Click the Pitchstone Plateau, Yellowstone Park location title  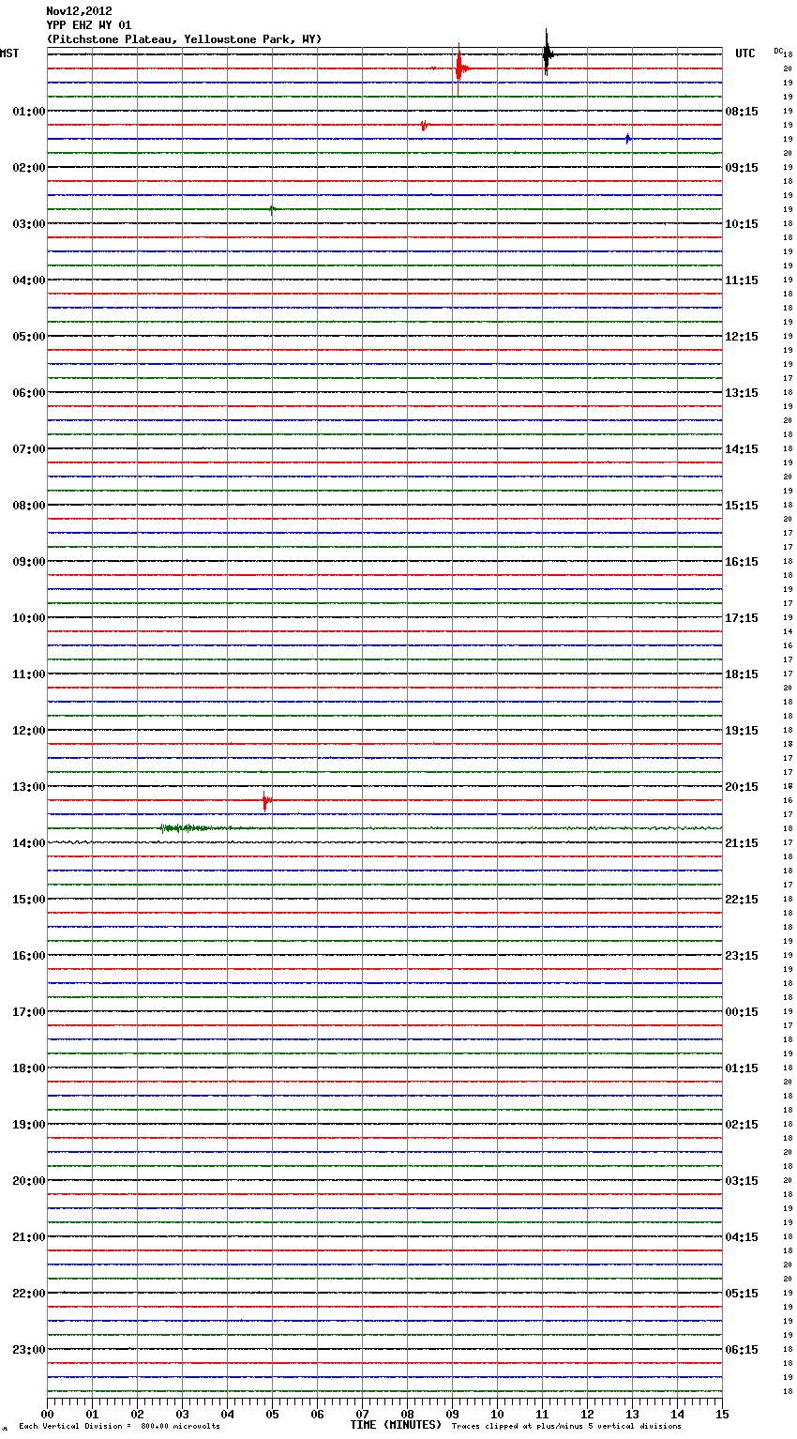click(x=184, y=39)
